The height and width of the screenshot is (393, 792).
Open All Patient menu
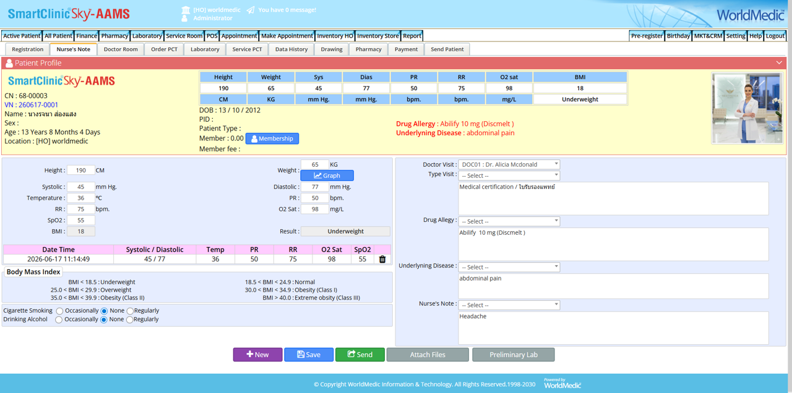tap(58, 36)
